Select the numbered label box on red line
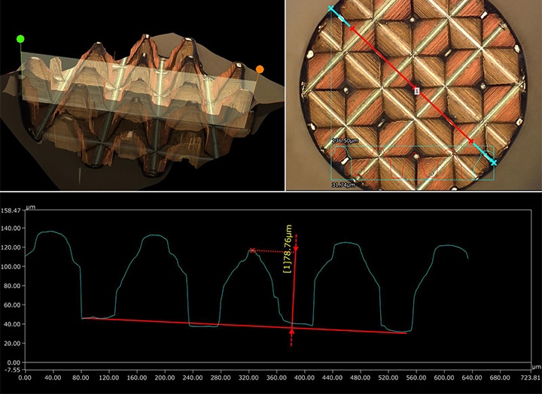Screen dimensions: 542x394 pos(416,89)
